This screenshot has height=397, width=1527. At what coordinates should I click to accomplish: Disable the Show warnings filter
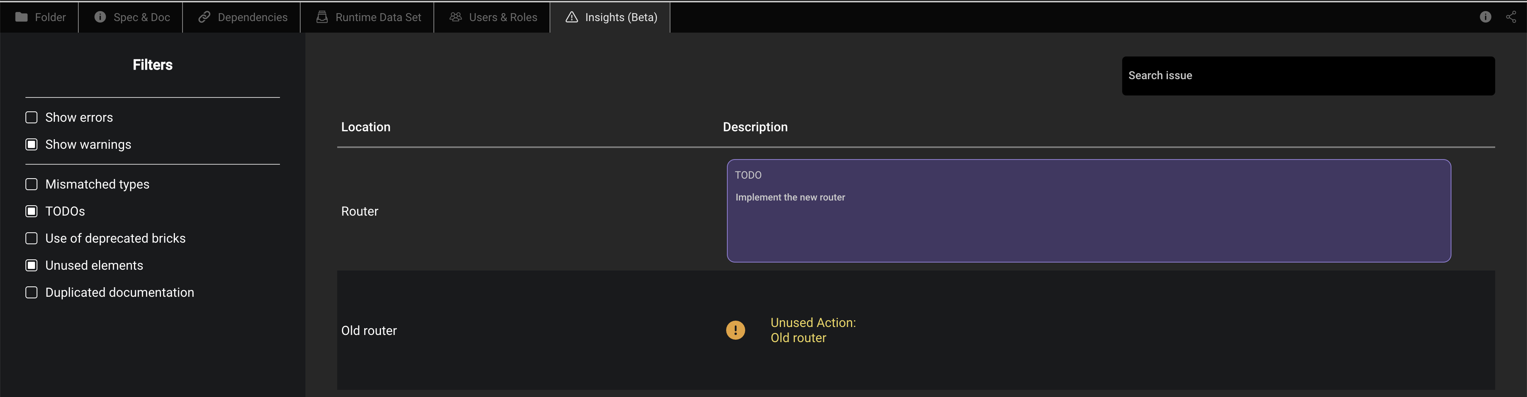pyautogui.click(x=31, y=144)
